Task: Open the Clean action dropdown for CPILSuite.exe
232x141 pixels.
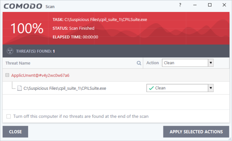Action: [x=180, y=88]
